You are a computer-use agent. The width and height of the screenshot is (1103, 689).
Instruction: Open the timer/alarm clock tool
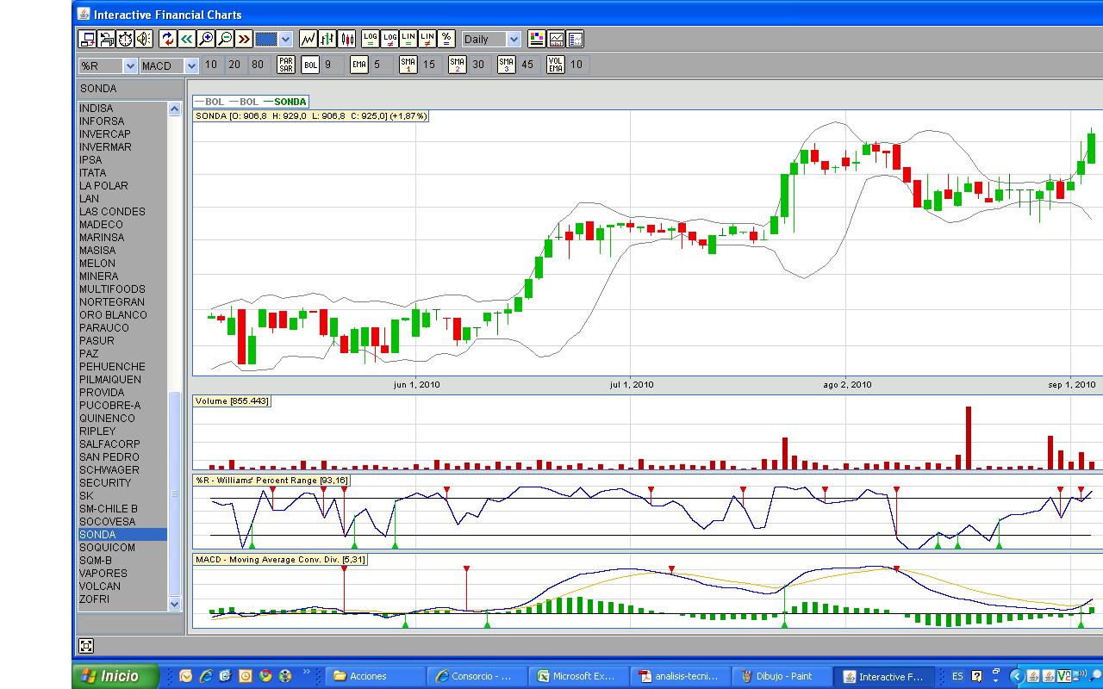[125, 39]
